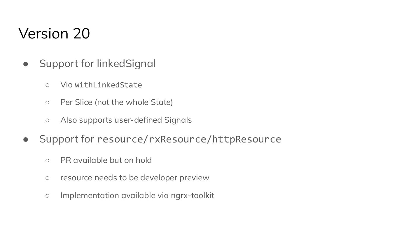Click the filled bullet before Support for resource
This screenshot has width=420, height=236.
(26, 139)
